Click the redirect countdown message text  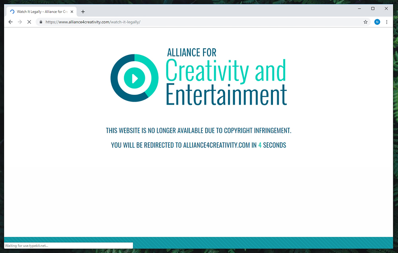click(x=199, y=145)
